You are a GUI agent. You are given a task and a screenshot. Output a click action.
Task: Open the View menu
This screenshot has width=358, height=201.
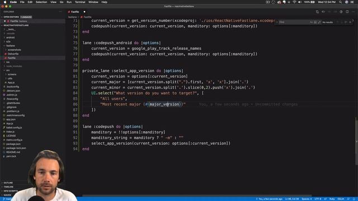tap(54, 2)
